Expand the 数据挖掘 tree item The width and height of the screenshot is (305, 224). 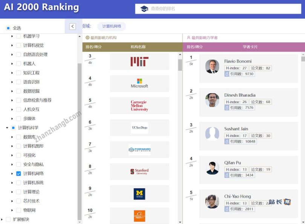coord(12,91)
